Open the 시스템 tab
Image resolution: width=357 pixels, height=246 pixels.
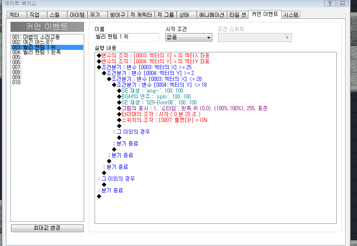point(291,15)
